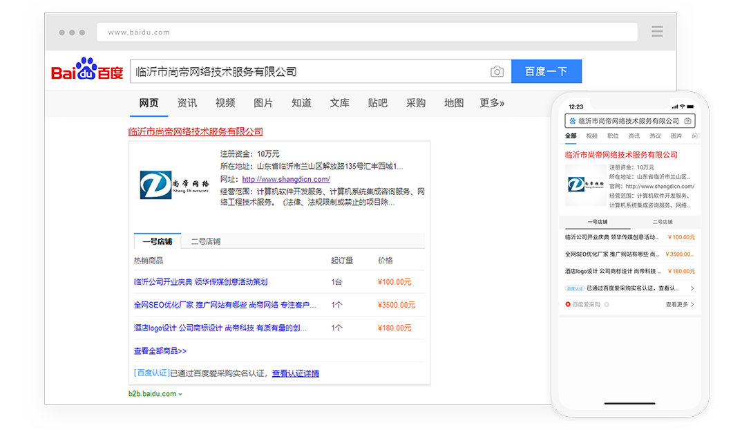Switch to the phone 二号店铺 tab

[x=663, y=222]
